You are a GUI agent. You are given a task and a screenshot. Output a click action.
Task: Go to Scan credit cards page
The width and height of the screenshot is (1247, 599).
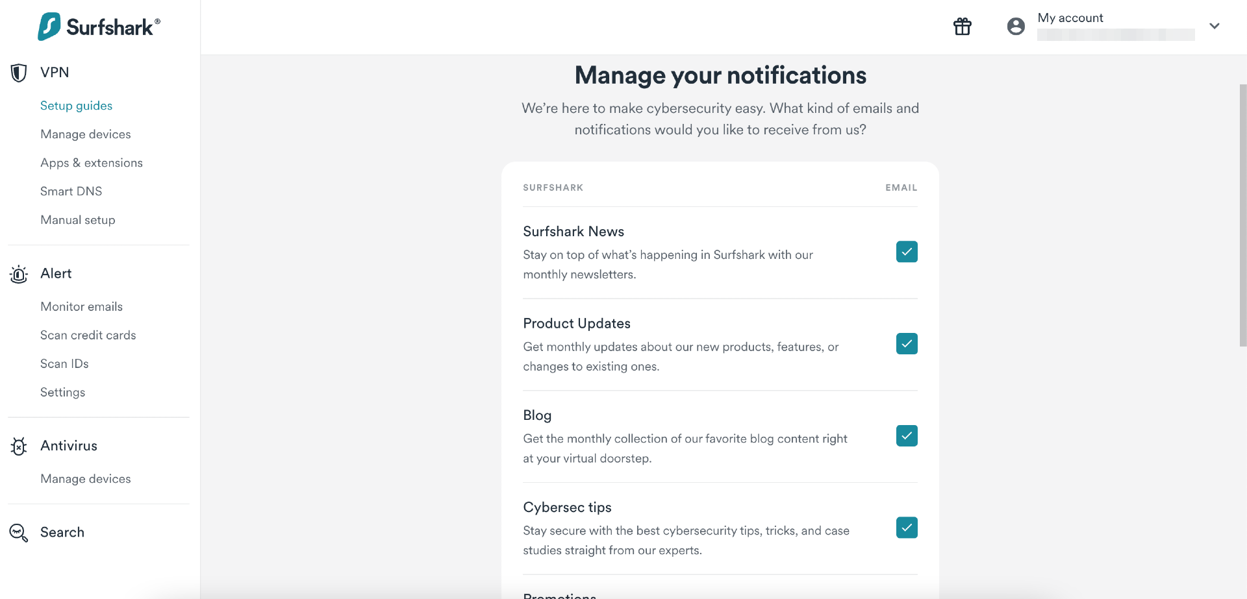88,335
